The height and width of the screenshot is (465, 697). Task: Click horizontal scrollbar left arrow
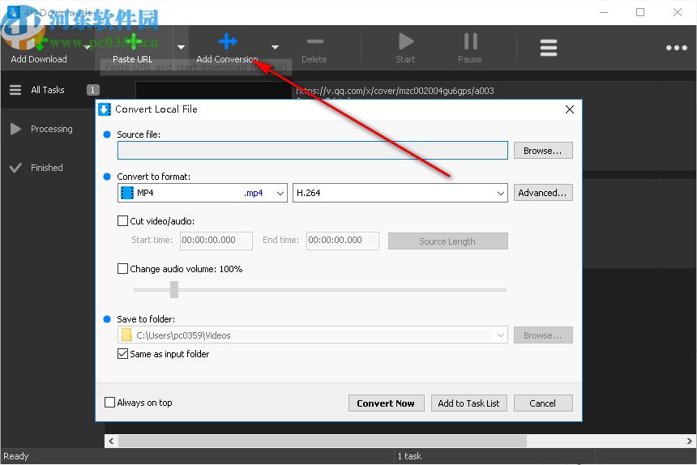pyautogui.click(x=111, y=441)
